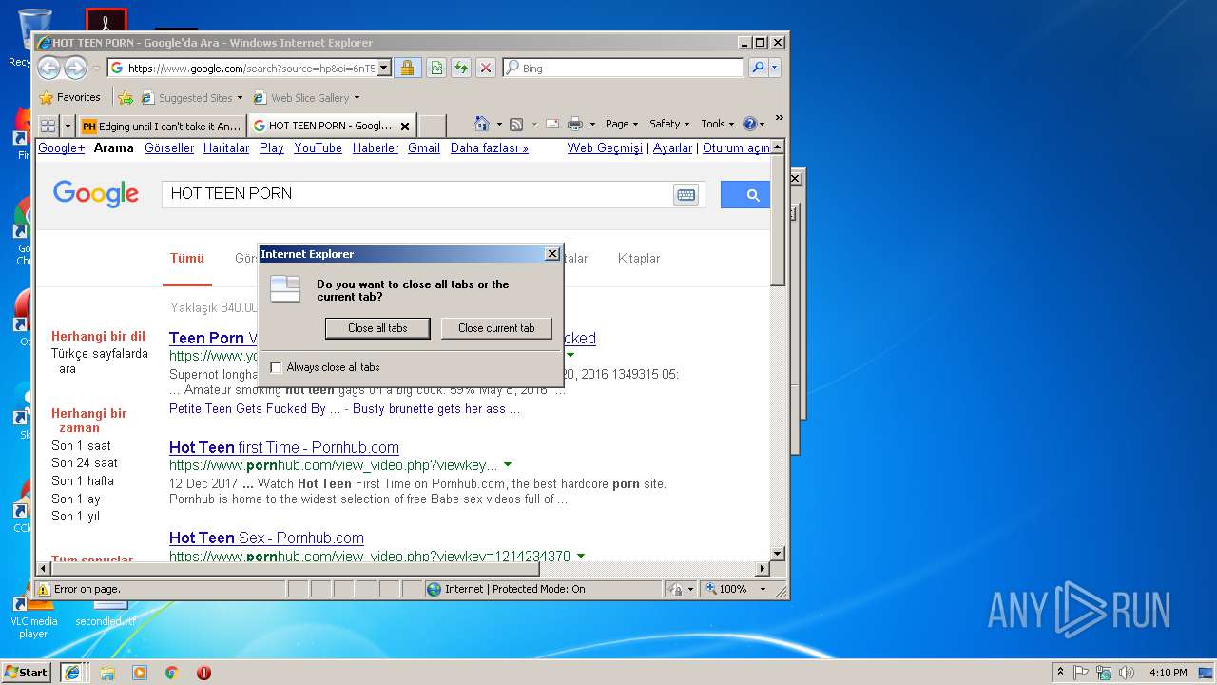Open the Ayarlar link
Screen dimensions: 1217x685
(x=672, y=148)
